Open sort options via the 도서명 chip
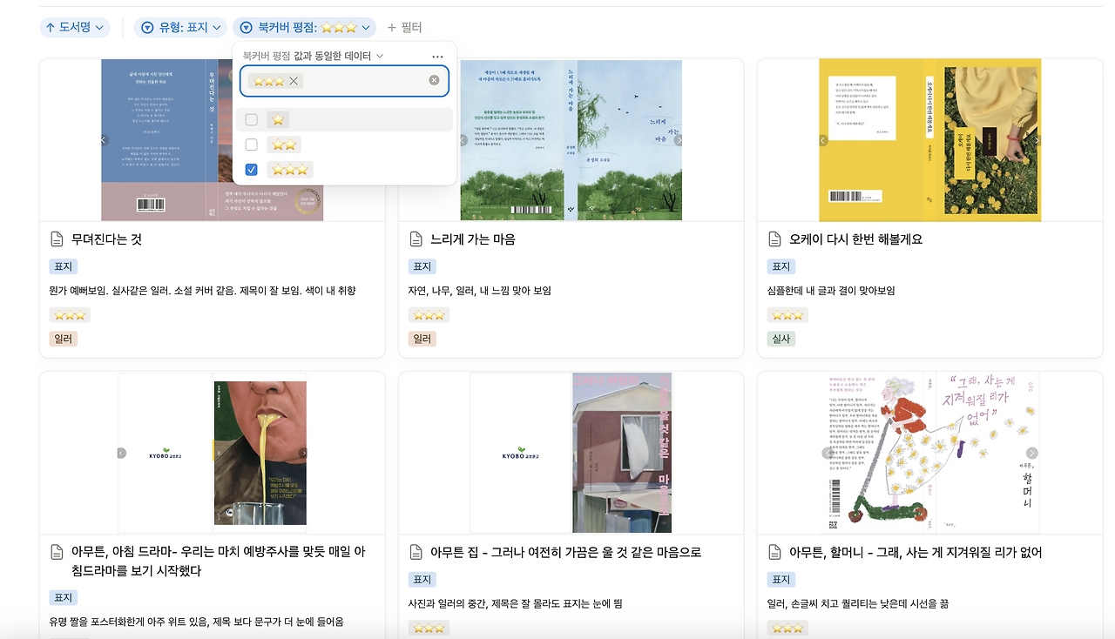The width and height of the screenshot is (1115, 639). 72,27
